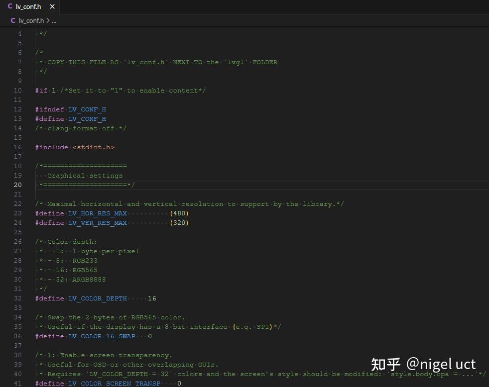Click the 'Color depth:' comment
This screenshot has height=387, width=489.
pos(66,242)
